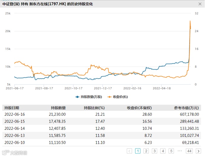Click holdings value 17,478.35
This screenshot has height=157, width=205.
pyautogui.click(x=57, y=122)
